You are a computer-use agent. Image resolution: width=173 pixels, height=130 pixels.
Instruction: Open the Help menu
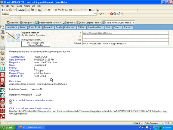click(x=39, y=6)
